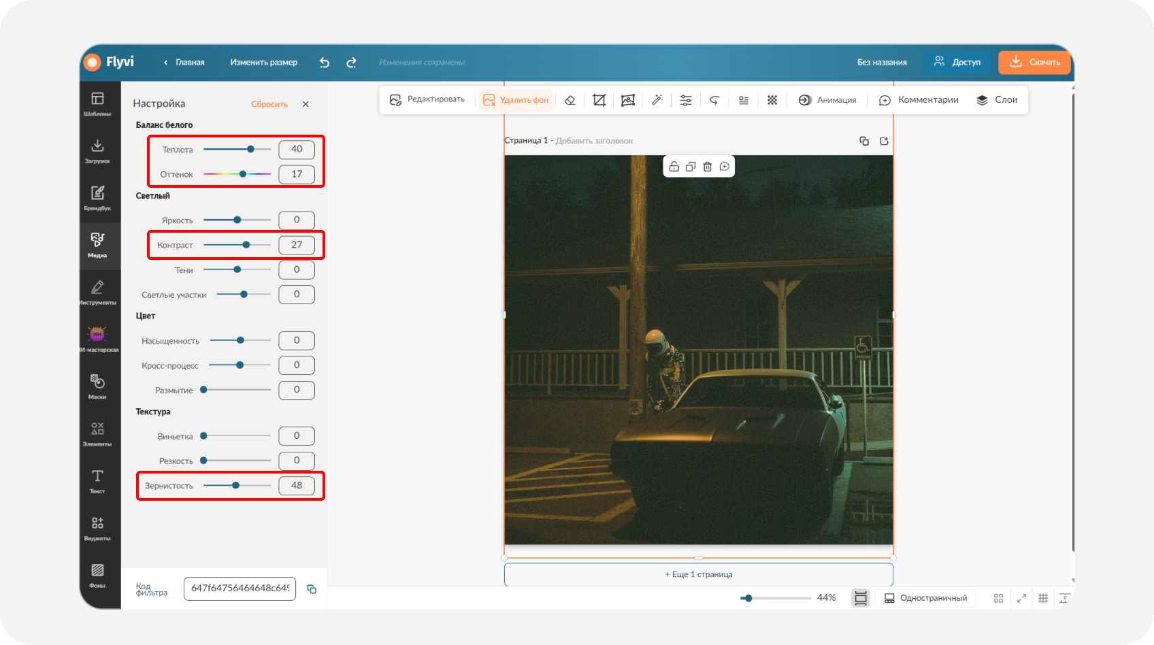Open the Слои panel
The image size is (1154, 645).
pyautogui.click(x=997, y=100)
